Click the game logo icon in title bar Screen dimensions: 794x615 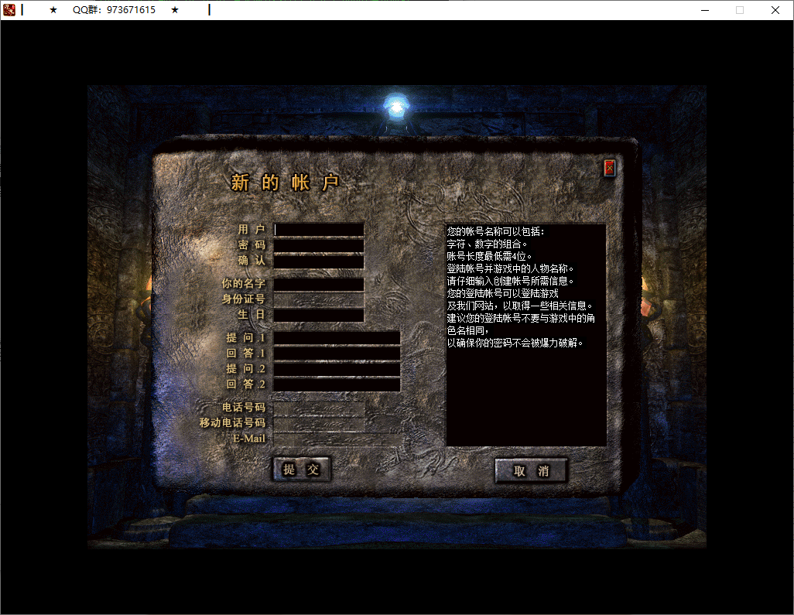point(9,10)
